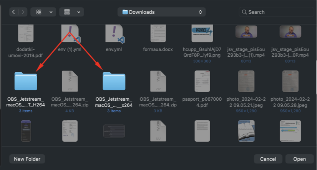
Task: Click the OBS_Jetstream_macOS_..._x264 folder name
Action: (114, 102)
